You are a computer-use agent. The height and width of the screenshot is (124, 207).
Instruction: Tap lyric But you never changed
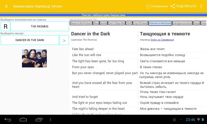(105, 73)
